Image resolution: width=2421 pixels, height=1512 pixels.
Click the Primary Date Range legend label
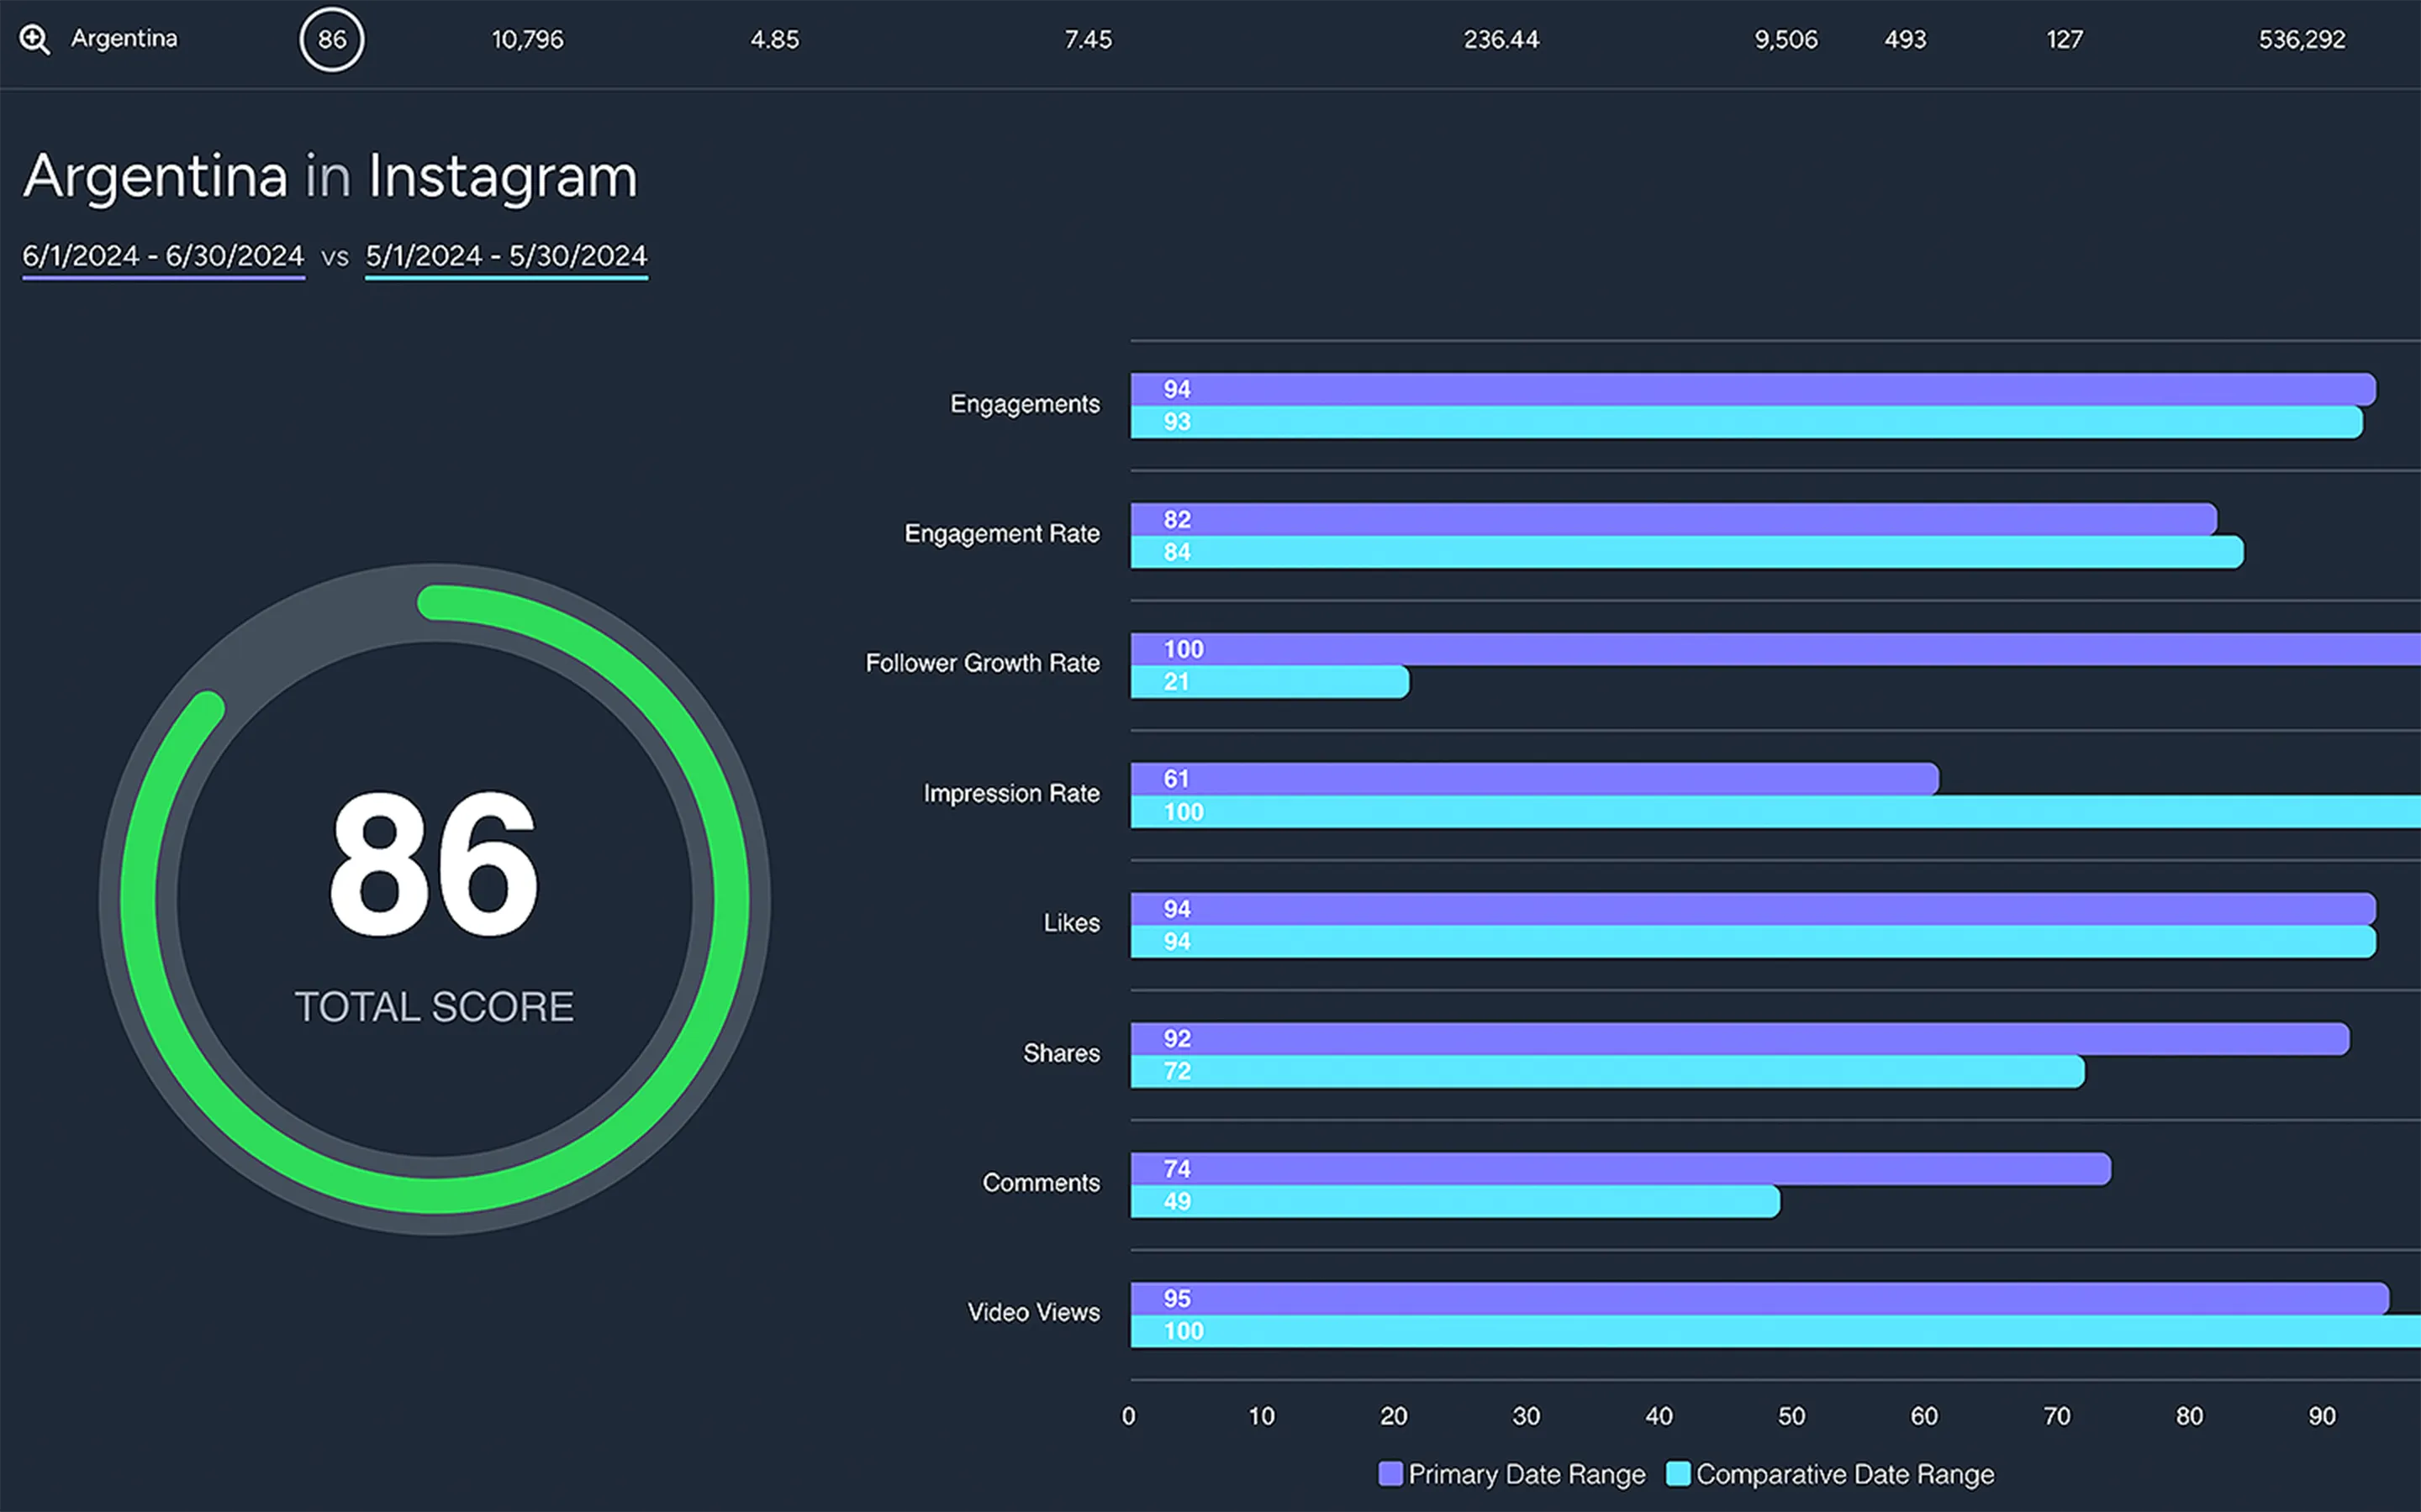pyautogui.click(x=1527, y=1474)
